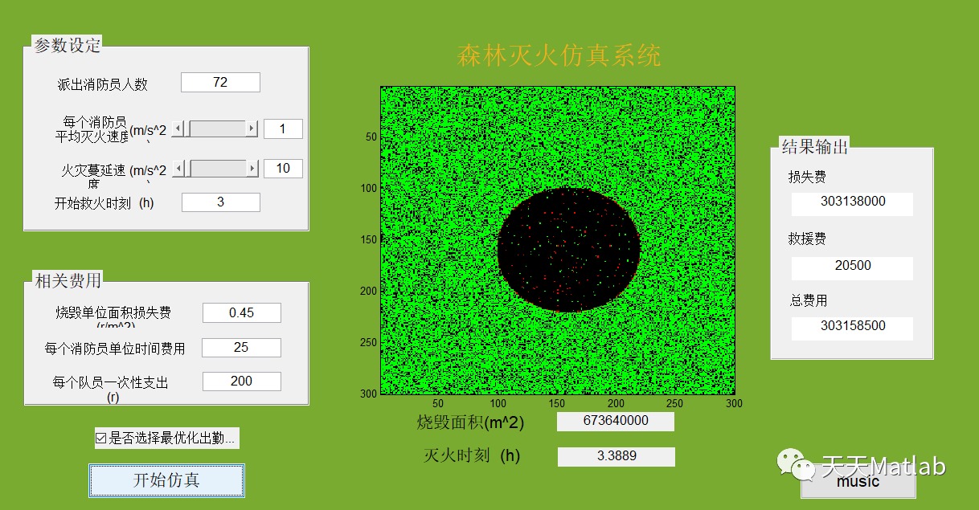979x510 pixels.
Task: Click the 开始仿真 button
Action: 166,480
